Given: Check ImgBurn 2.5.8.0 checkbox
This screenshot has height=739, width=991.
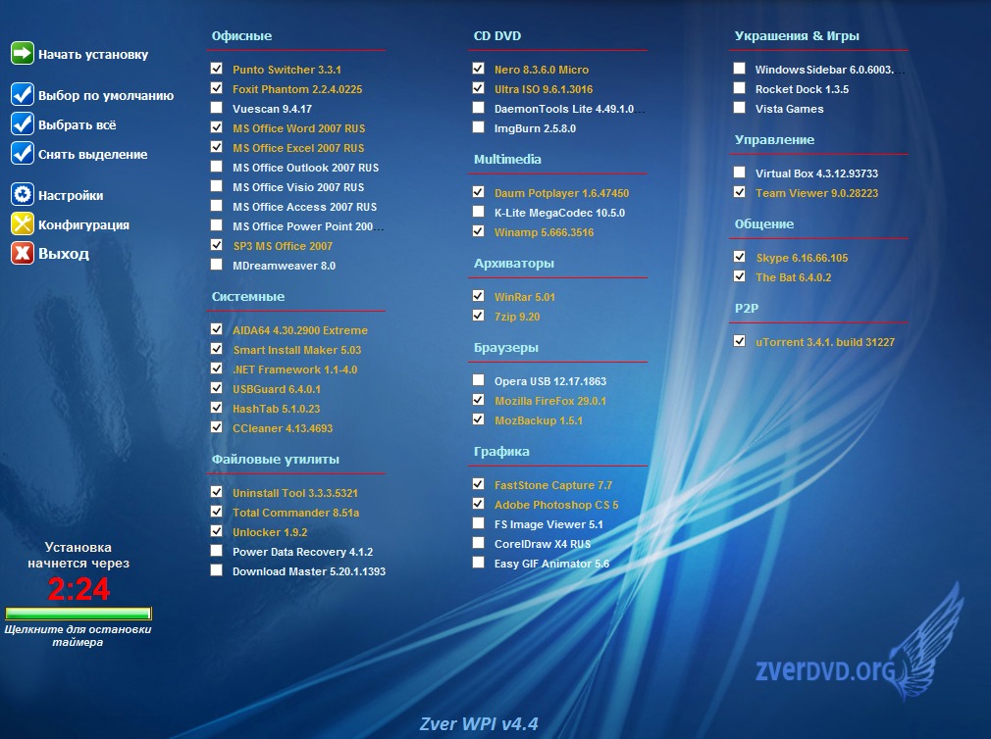Looking at the screenshot, I should [478, 126].
